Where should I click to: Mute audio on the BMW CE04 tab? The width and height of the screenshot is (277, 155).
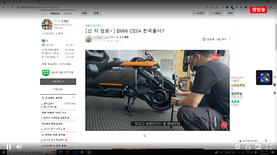pyautogui.click(x=30, y=2)
